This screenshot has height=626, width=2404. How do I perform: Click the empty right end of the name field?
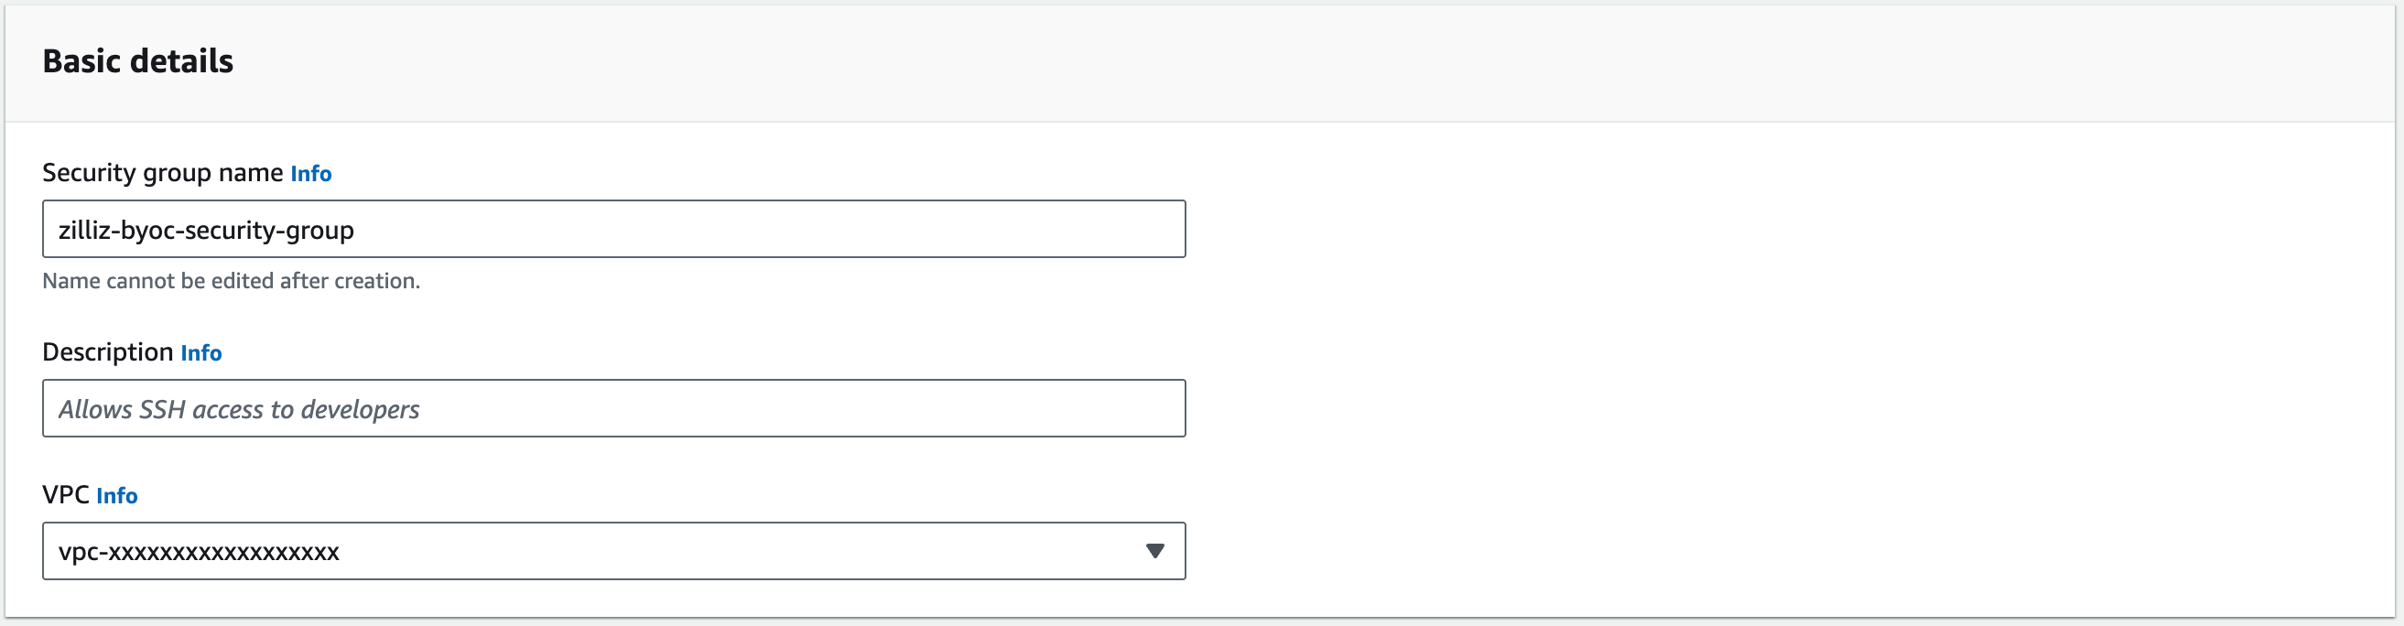(x=1073, y=230)
